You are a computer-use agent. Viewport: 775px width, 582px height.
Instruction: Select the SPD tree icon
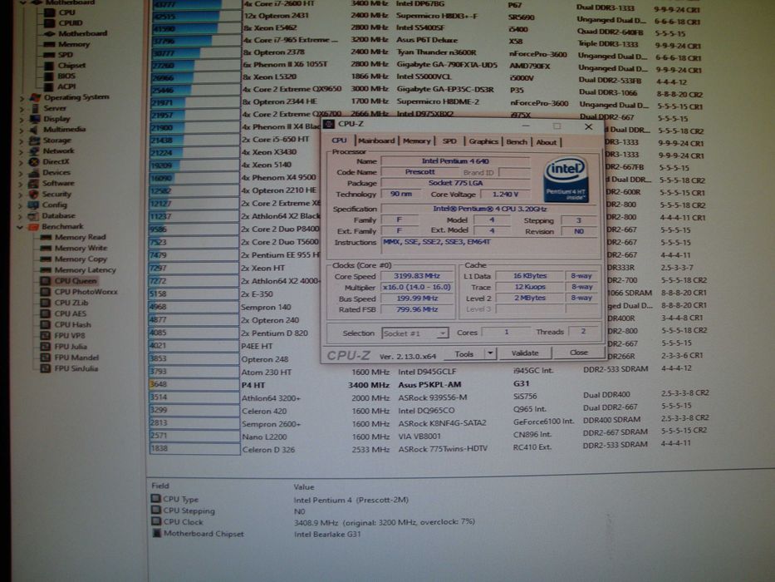click(49, 55)
